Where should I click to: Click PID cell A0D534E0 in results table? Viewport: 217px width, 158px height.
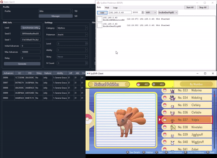(30, 93)
